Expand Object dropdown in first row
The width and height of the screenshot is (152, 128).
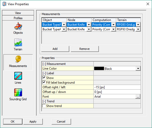pos(64,25)
